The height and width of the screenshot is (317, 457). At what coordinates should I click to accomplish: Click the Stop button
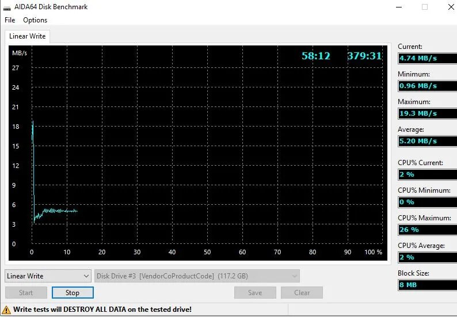pyautogui.click(x=73, y=293)
